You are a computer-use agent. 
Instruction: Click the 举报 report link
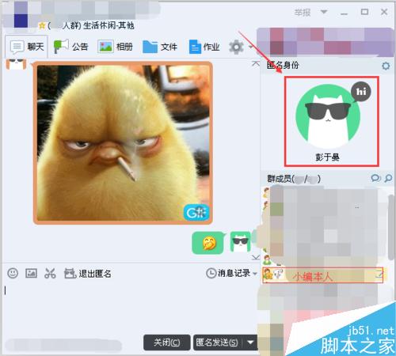pos(303,12)
